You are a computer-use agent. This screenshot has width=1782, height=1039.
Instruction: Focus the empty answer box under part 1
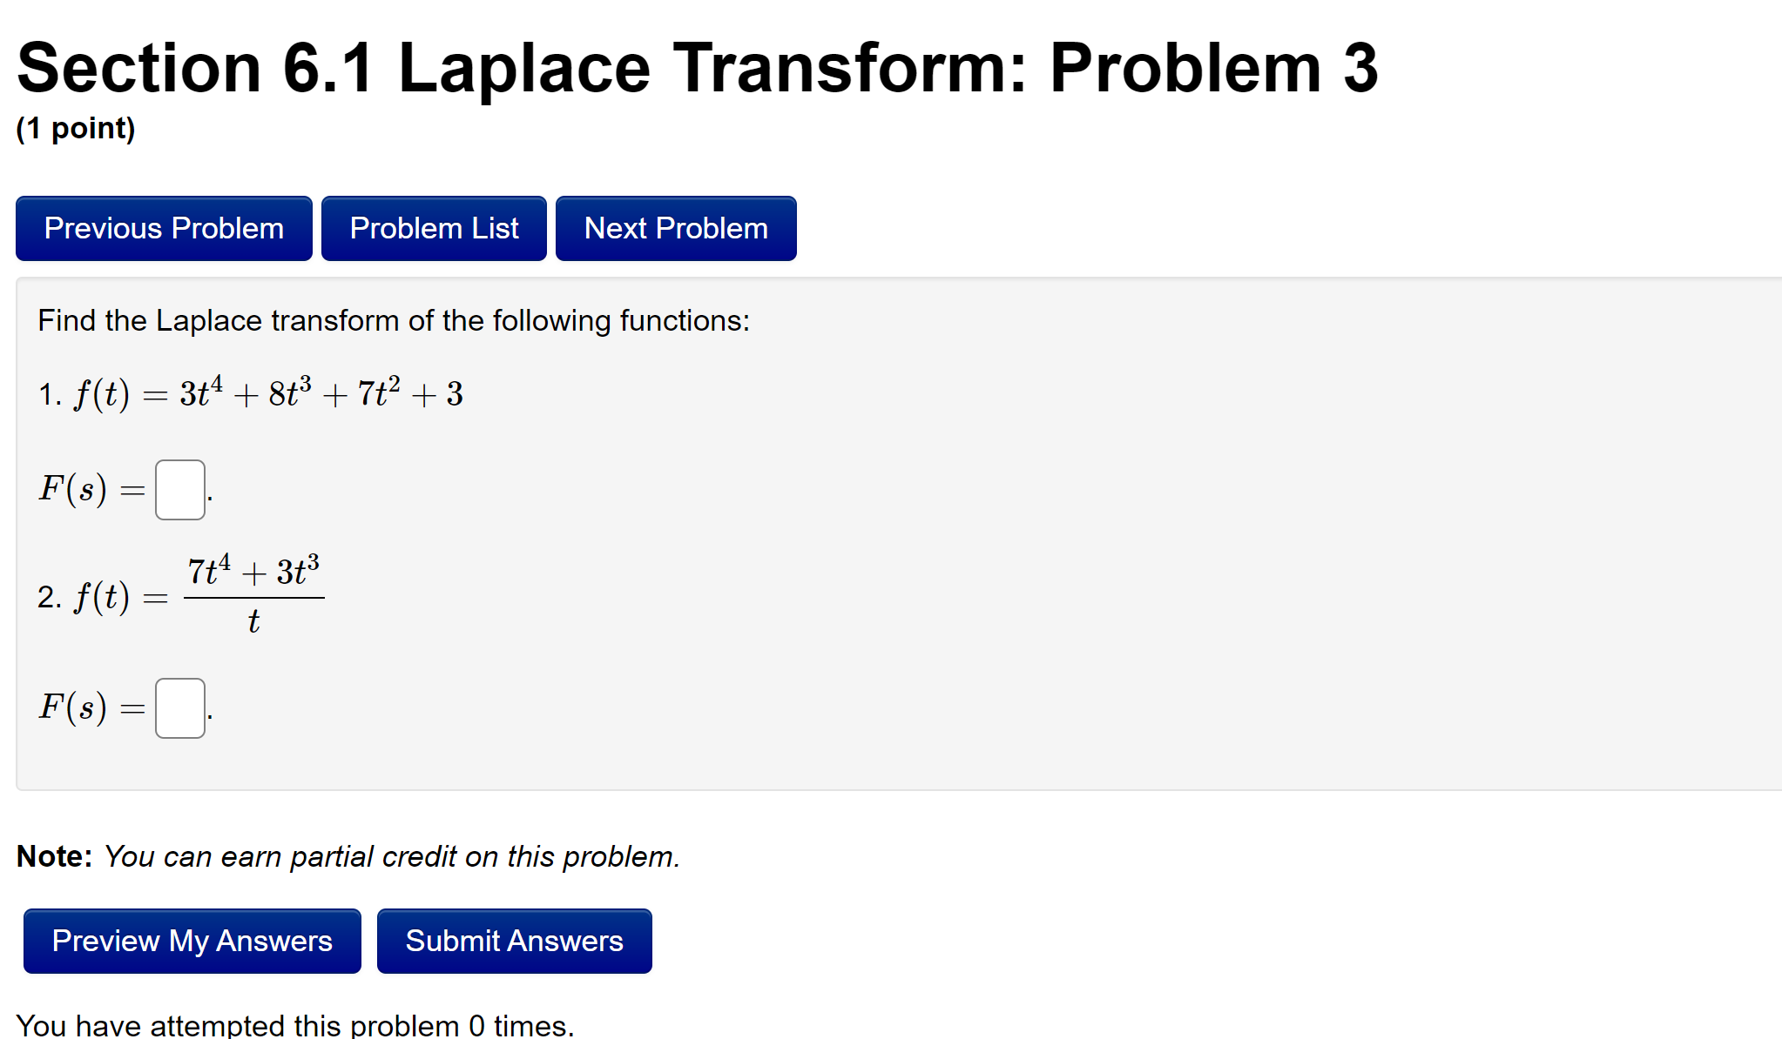click(179, 490)
